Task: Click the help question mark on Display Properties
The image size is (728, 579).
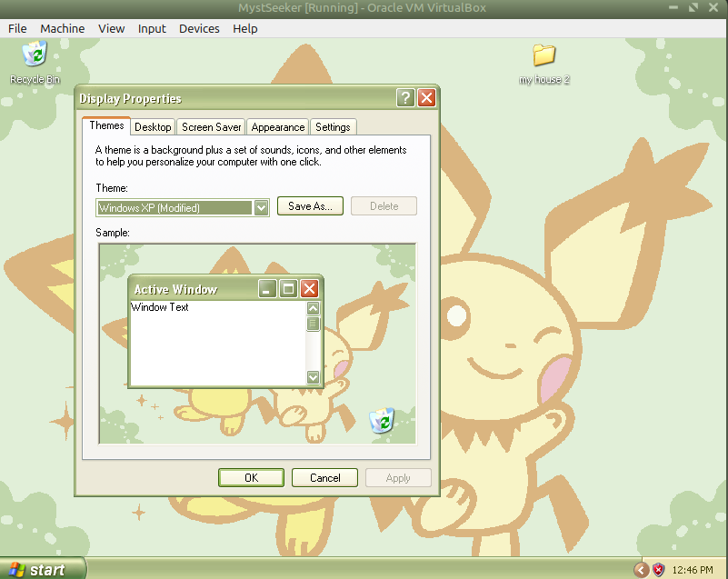Action: click(405, 97)
